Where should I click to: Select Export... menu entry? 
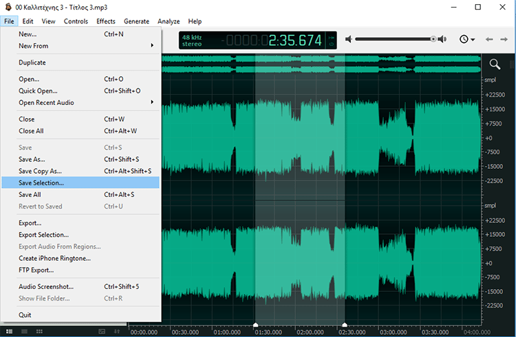pos(80,223)
